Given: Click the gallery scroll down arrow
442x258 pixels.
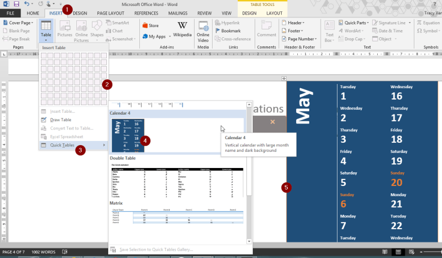Looking at the screenshot, I should tap(249, 241).
